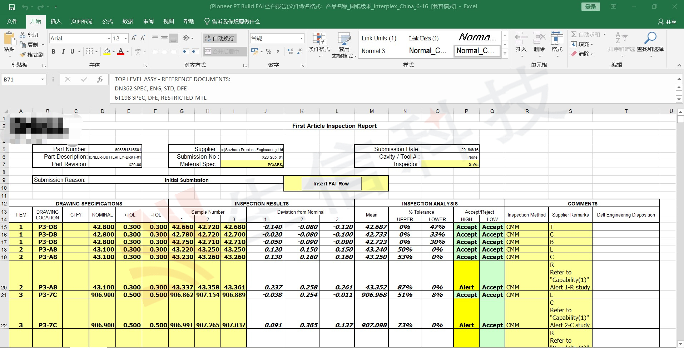Viewport: 684px width, 348px height.
Task: Apply percent style format icon
Action: pyautogui.click(x=269, y=51)
